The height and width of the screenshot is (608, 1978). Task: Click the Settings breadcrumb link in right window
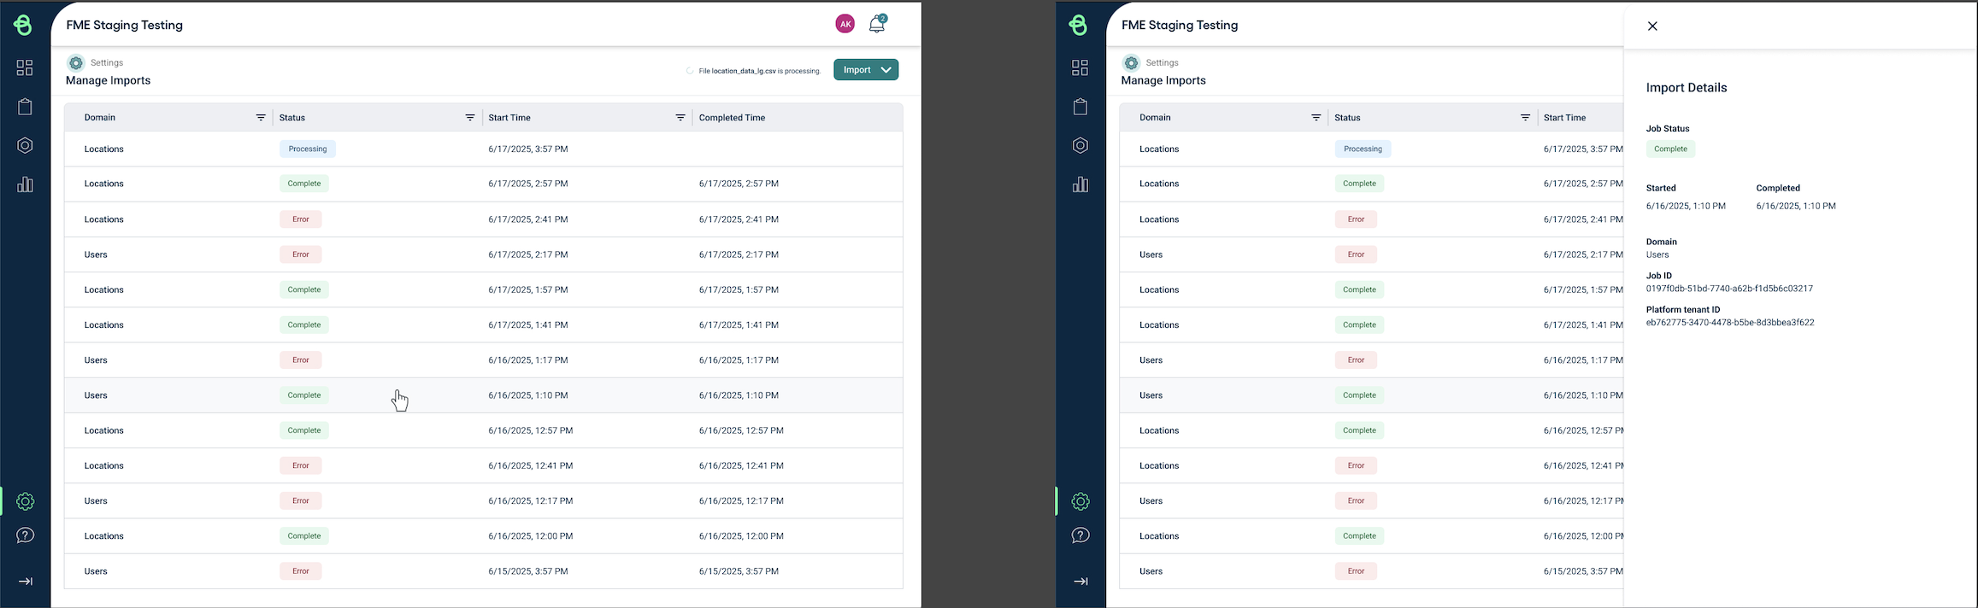click(1162, 62)
